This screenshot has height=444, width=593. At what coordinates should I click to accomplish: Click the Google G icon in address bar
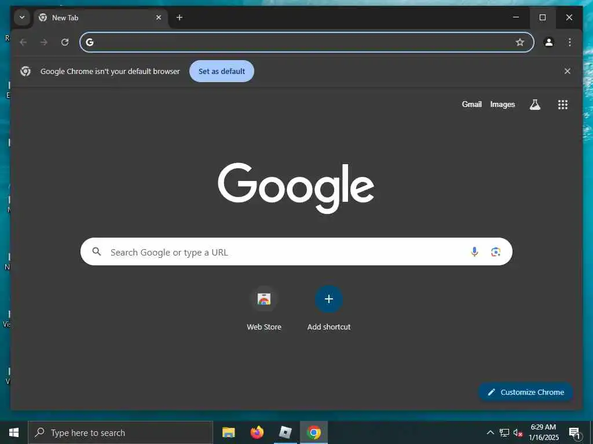pyautogui.click(x=90, y=42)
